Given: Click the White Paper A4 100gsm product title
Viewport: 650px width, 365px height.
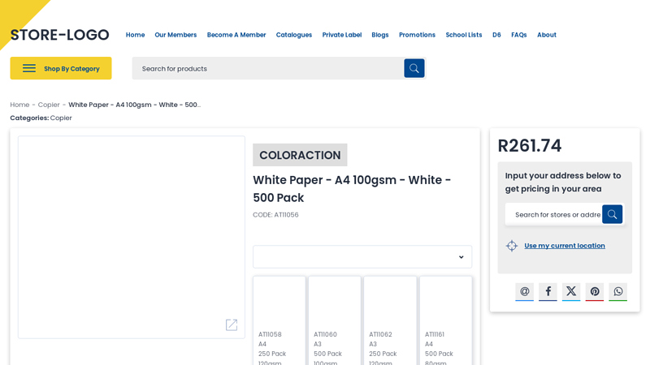Looking at the screenshot, I should coord(352,189).
